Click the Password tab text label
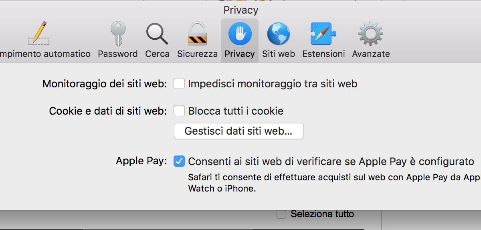The width and height of the screenshot is (481, 230). click(x=118, y=54)
